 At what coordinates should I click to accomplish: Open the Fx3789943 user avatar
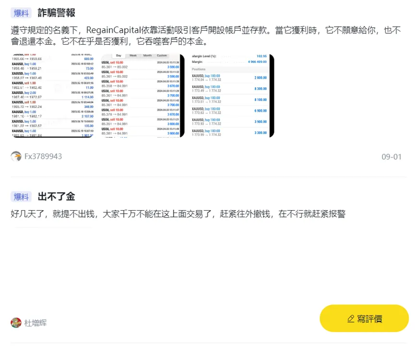point(16,156)
